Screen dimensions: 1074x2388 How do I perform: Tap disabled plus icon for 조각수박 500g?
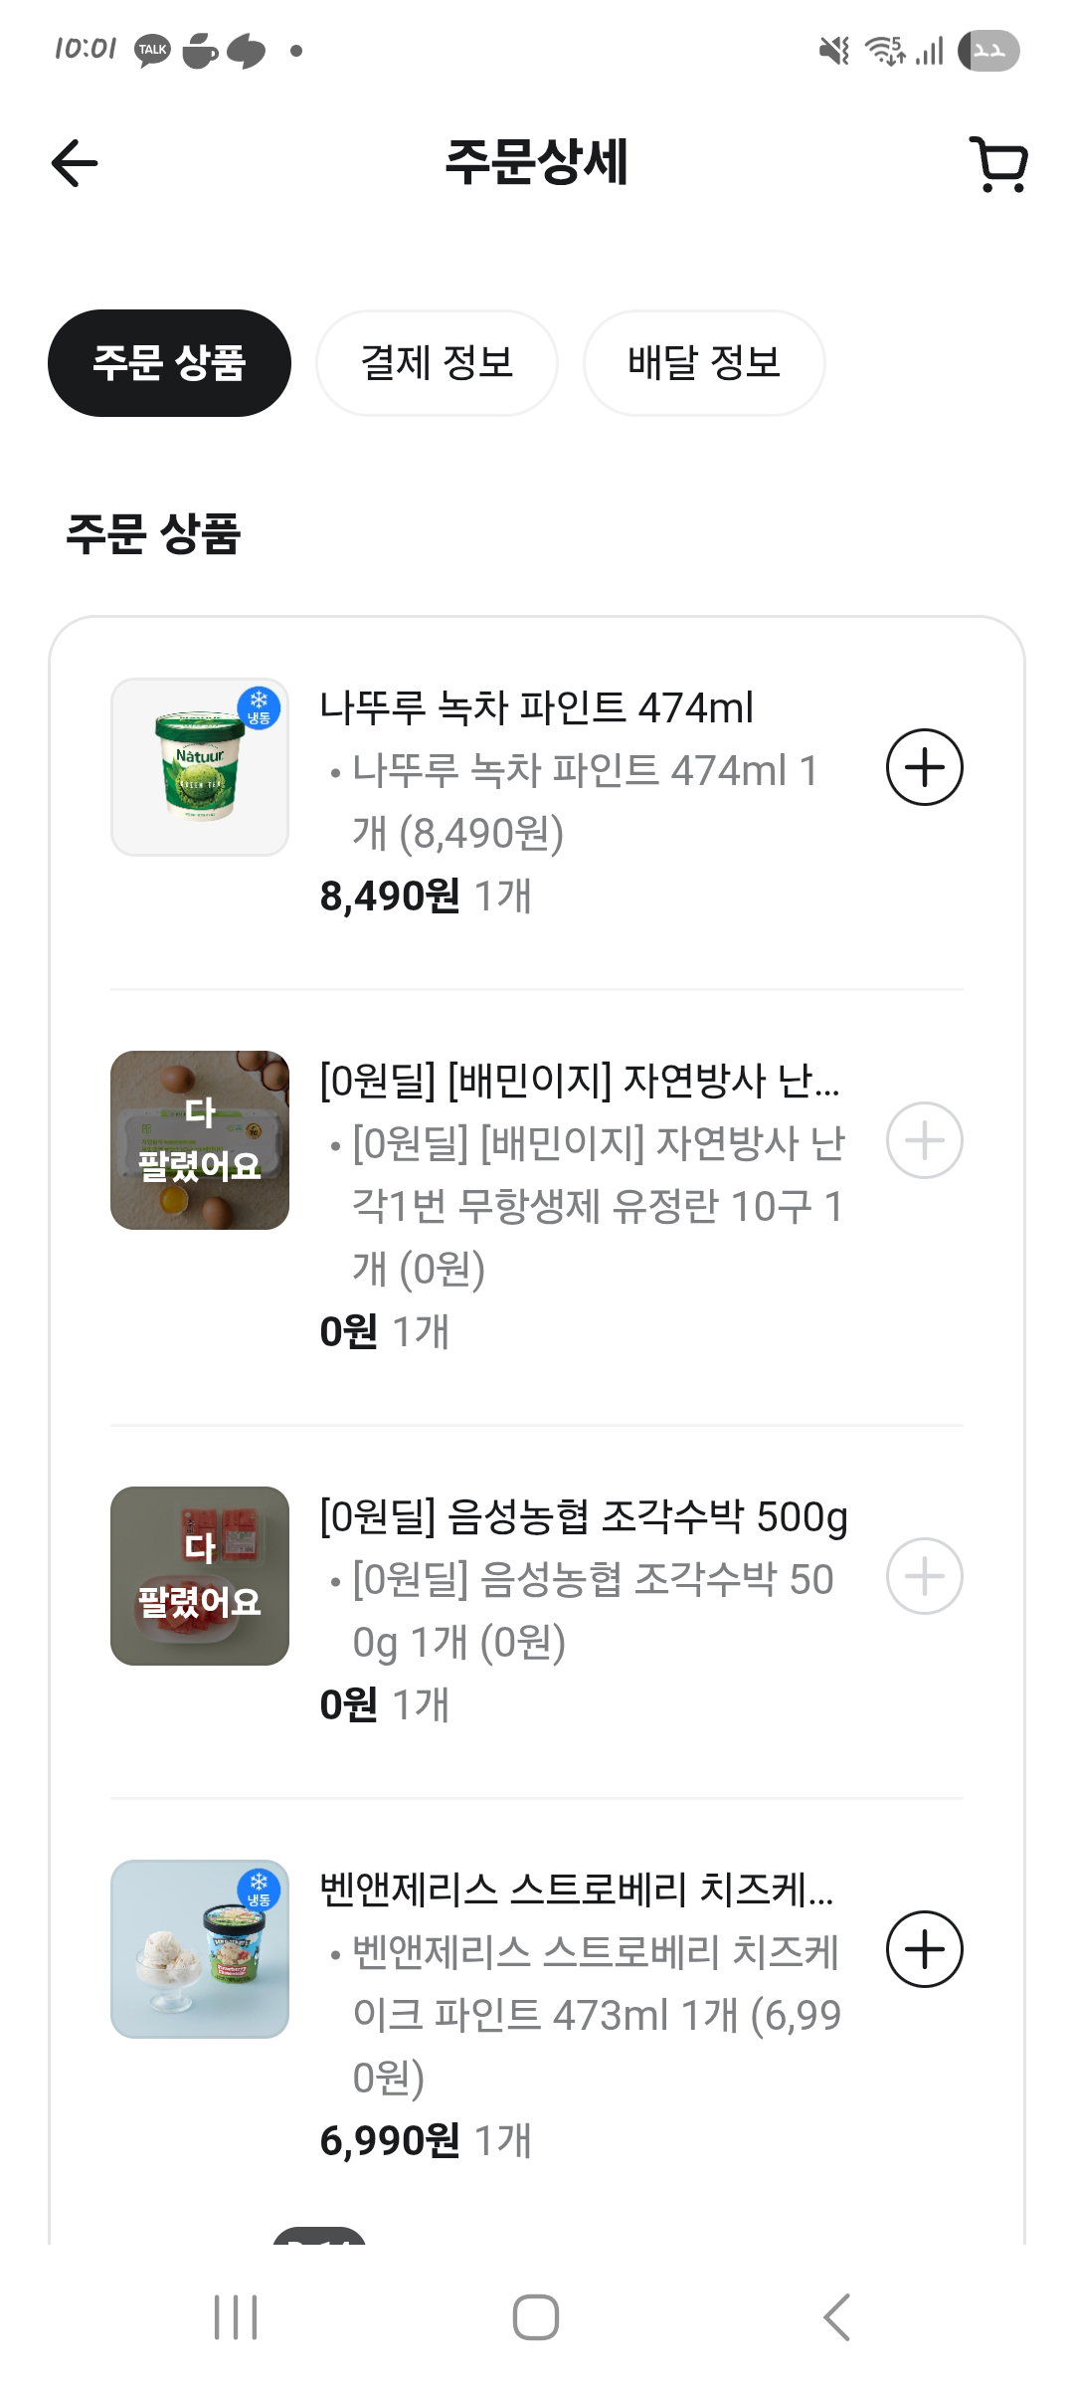pyautogui.click(x=925, y=1576)
